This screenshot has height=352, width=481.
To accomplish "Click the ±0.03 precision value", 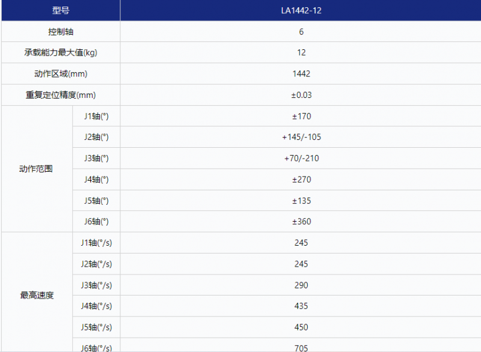I will coord(301,95).
